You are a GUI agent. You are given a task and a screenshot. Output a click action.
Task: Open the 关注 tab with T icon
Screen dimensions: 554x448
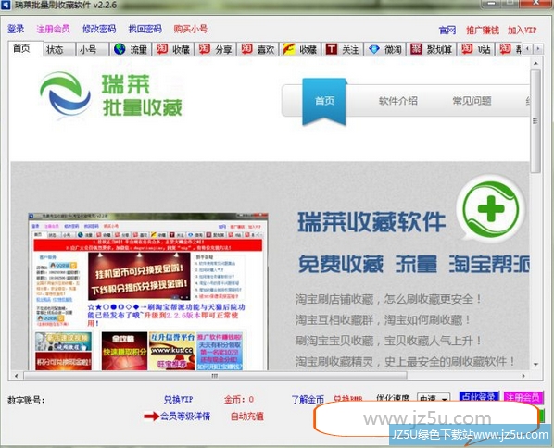click(343, 49)
